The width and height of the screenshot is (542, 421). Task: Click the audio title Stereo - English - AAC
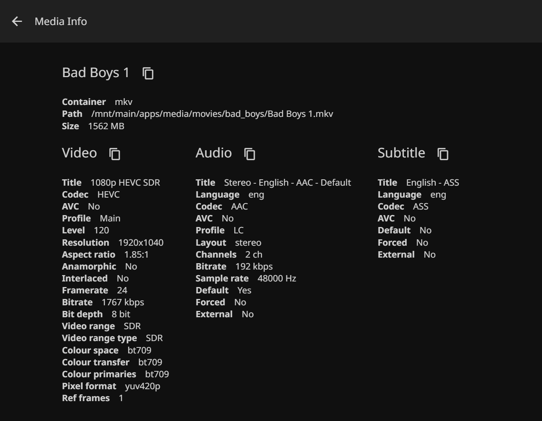pos(288,182)
